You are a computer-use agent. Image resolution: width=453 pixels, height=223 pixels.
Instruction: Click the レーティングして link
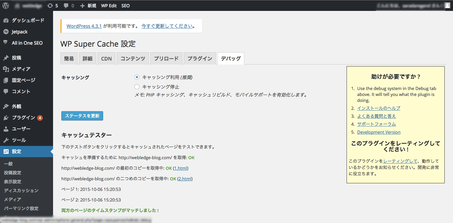(x=400, y=161)
